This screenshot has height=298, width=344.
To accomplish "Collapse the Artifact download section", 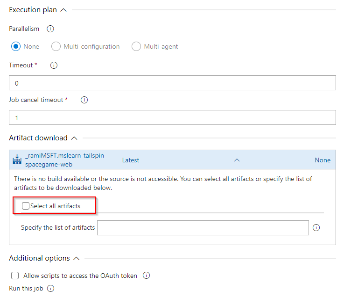I will [x=74, y=138].
